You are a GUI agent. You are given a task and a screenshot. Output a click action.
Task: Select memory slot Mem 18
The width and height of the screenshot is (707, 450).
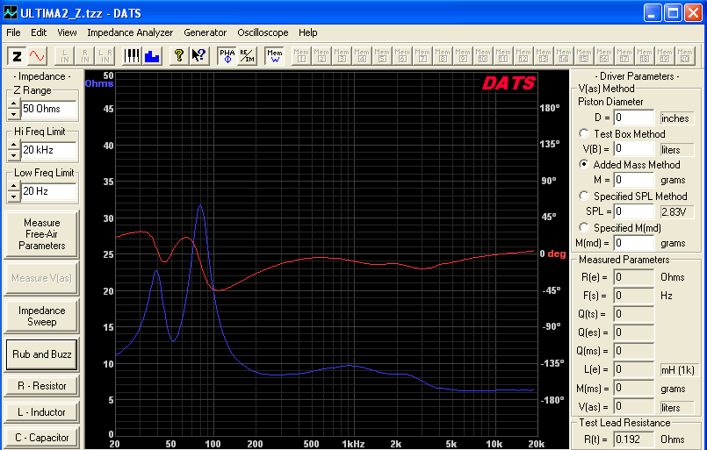pyautogui.click(x=645, y=56)
